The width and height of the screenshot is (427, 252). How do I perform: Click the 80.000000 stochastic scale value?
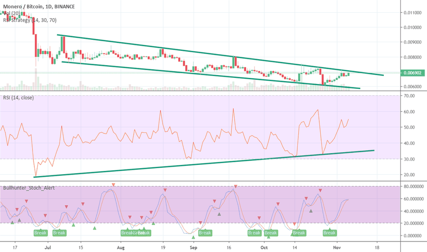pos(414,186)
